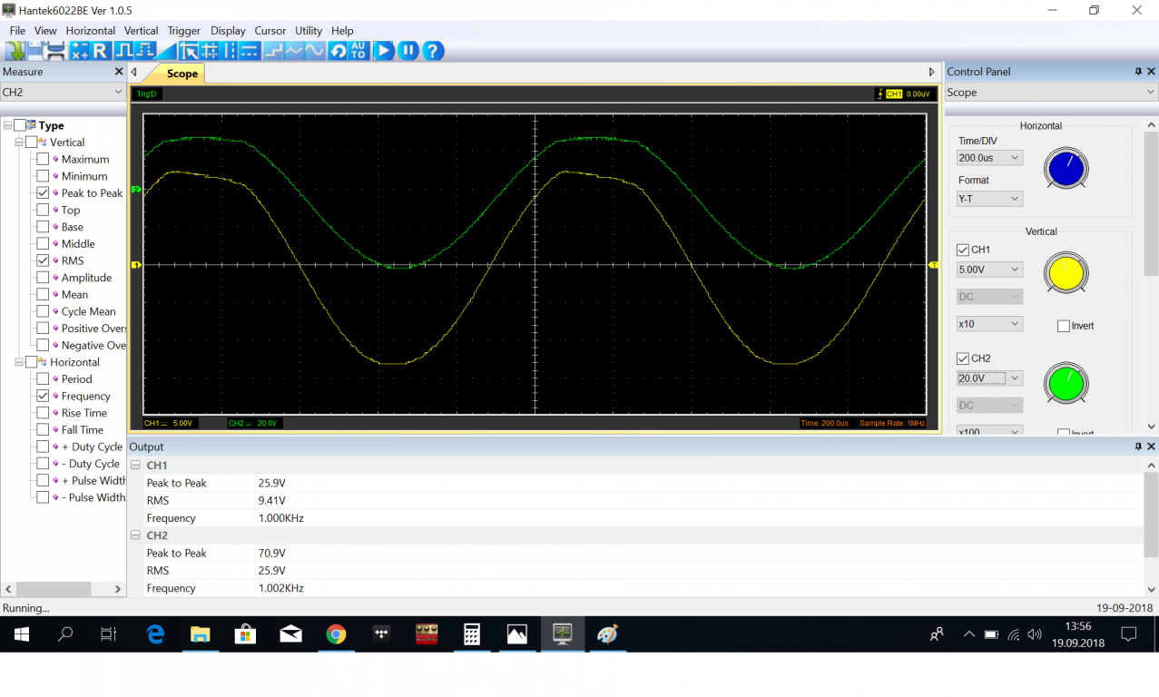Click the AUTO set icon
Image resolution: width=1159 pixels, height=697 pixels.
(x=359, y=51)
